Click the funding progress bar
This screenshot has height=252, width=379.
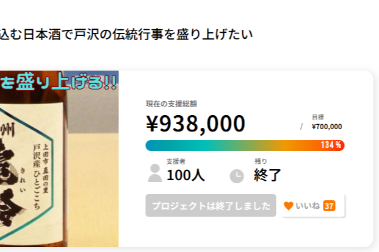244,145
